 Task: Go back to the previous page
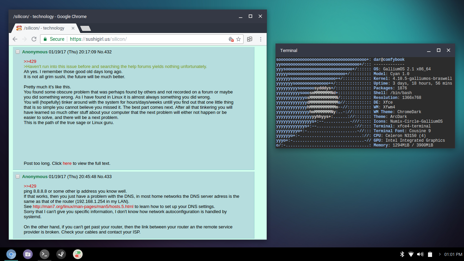pos(15,39)
